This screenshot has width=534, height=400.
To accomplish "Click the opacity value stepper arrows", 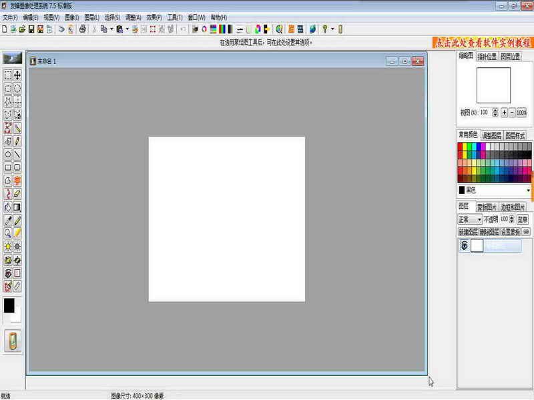I will [511, 220].
